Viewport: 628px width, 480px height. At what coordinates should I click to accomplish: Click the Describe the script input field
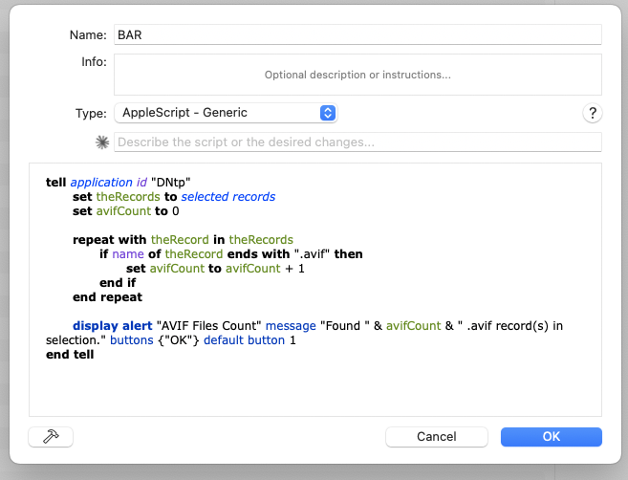coord(357,142)
